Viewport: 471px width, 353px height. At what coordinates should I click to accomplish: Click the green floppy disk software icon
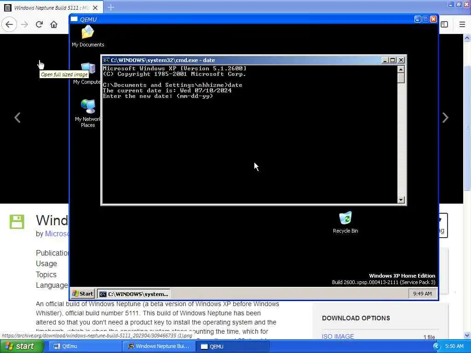17,222
